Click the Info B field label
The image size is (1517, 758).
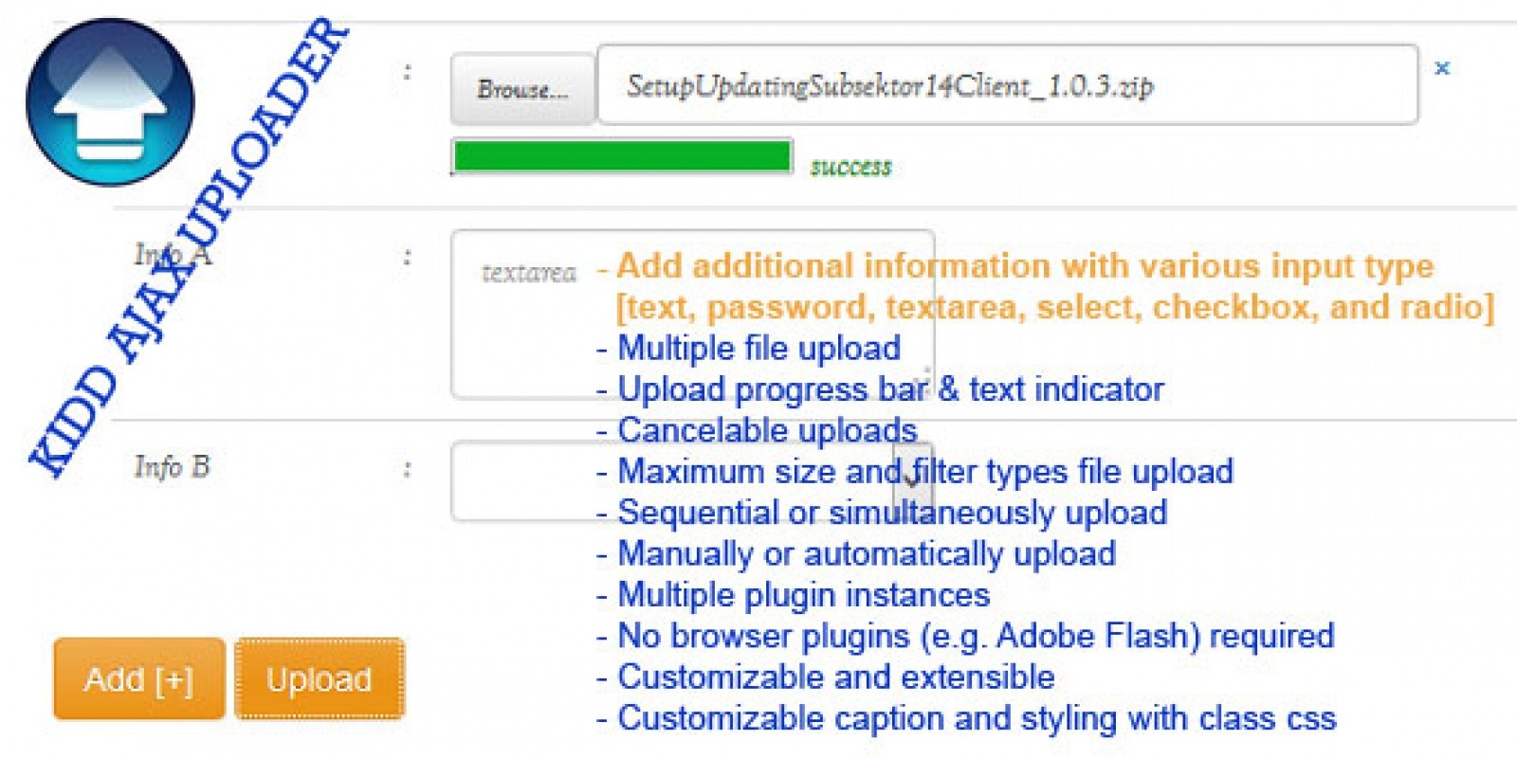[x=172, y=467]
